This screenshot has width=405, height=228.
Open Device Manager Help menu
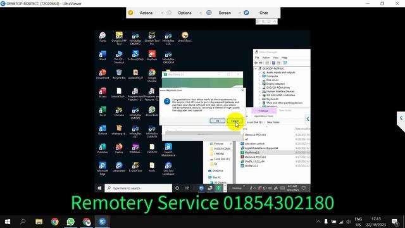[284, 58]
